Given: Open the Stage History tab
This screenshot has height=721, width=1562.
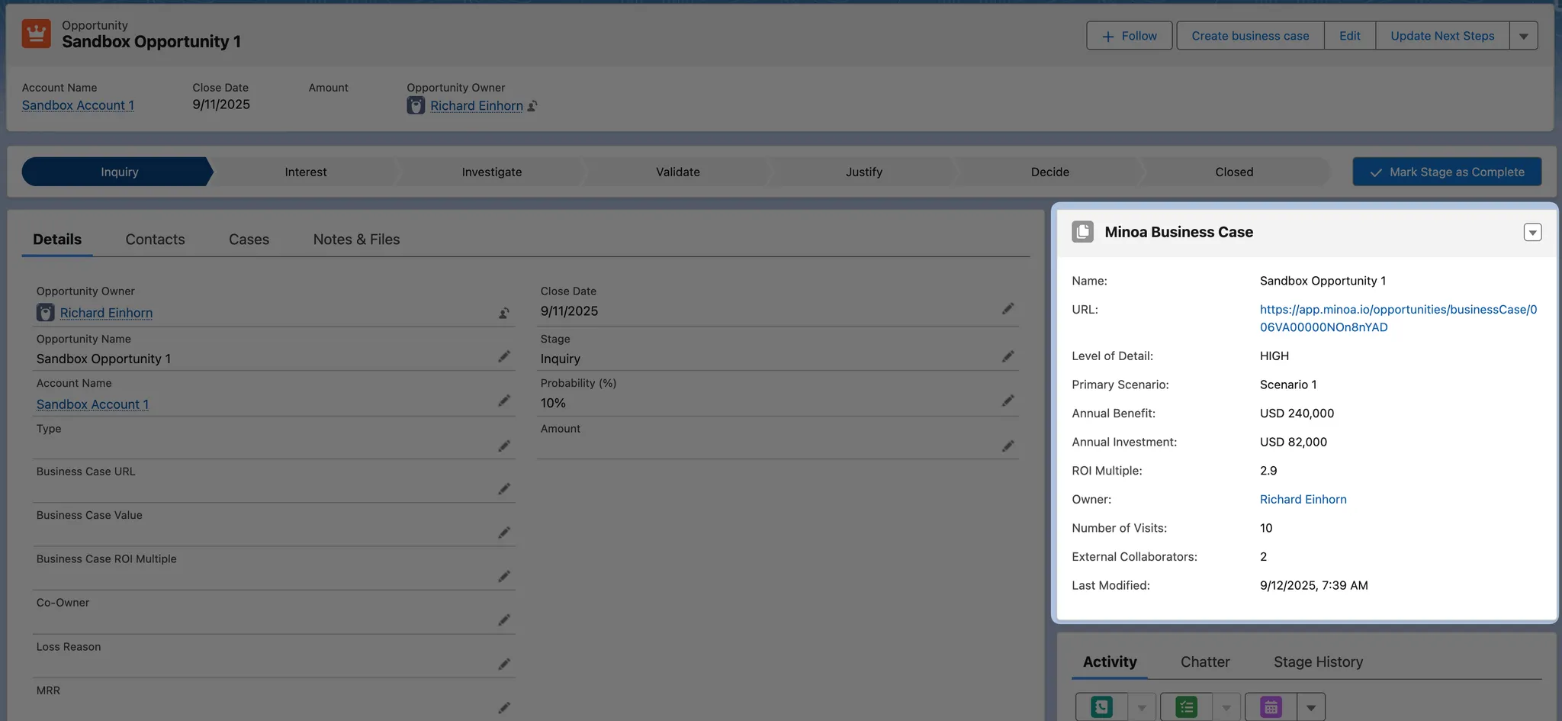Looking at the screenshot, I should tap(1318, 662).
